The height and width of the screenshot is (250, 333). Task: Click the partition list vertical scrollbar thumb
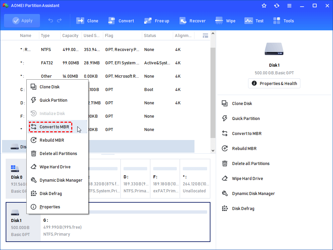(x=213, y=93)
